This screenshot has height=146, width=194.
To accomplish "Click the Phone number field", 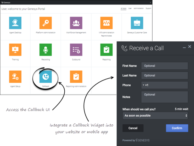I will pyautogui.click(x=165, y=85).
